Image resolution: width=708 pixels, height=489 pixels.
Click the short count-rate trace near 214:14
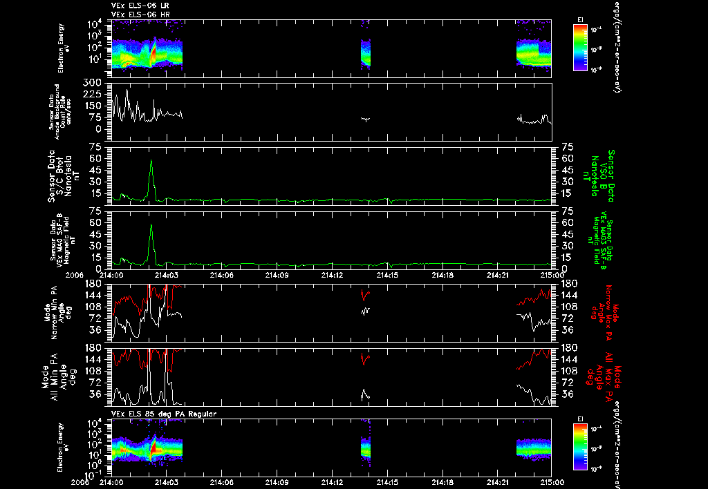pos(365,119)
